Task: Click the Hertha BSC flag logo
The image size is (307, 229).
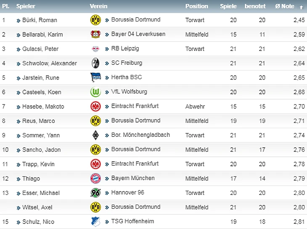Action: click(x=95, y=77)
